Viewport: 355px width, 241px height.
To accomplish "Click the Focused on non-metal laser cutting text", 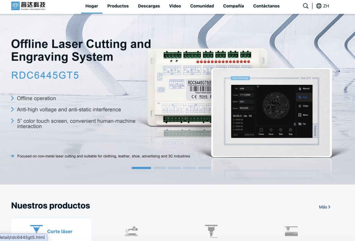I will 104,156.
